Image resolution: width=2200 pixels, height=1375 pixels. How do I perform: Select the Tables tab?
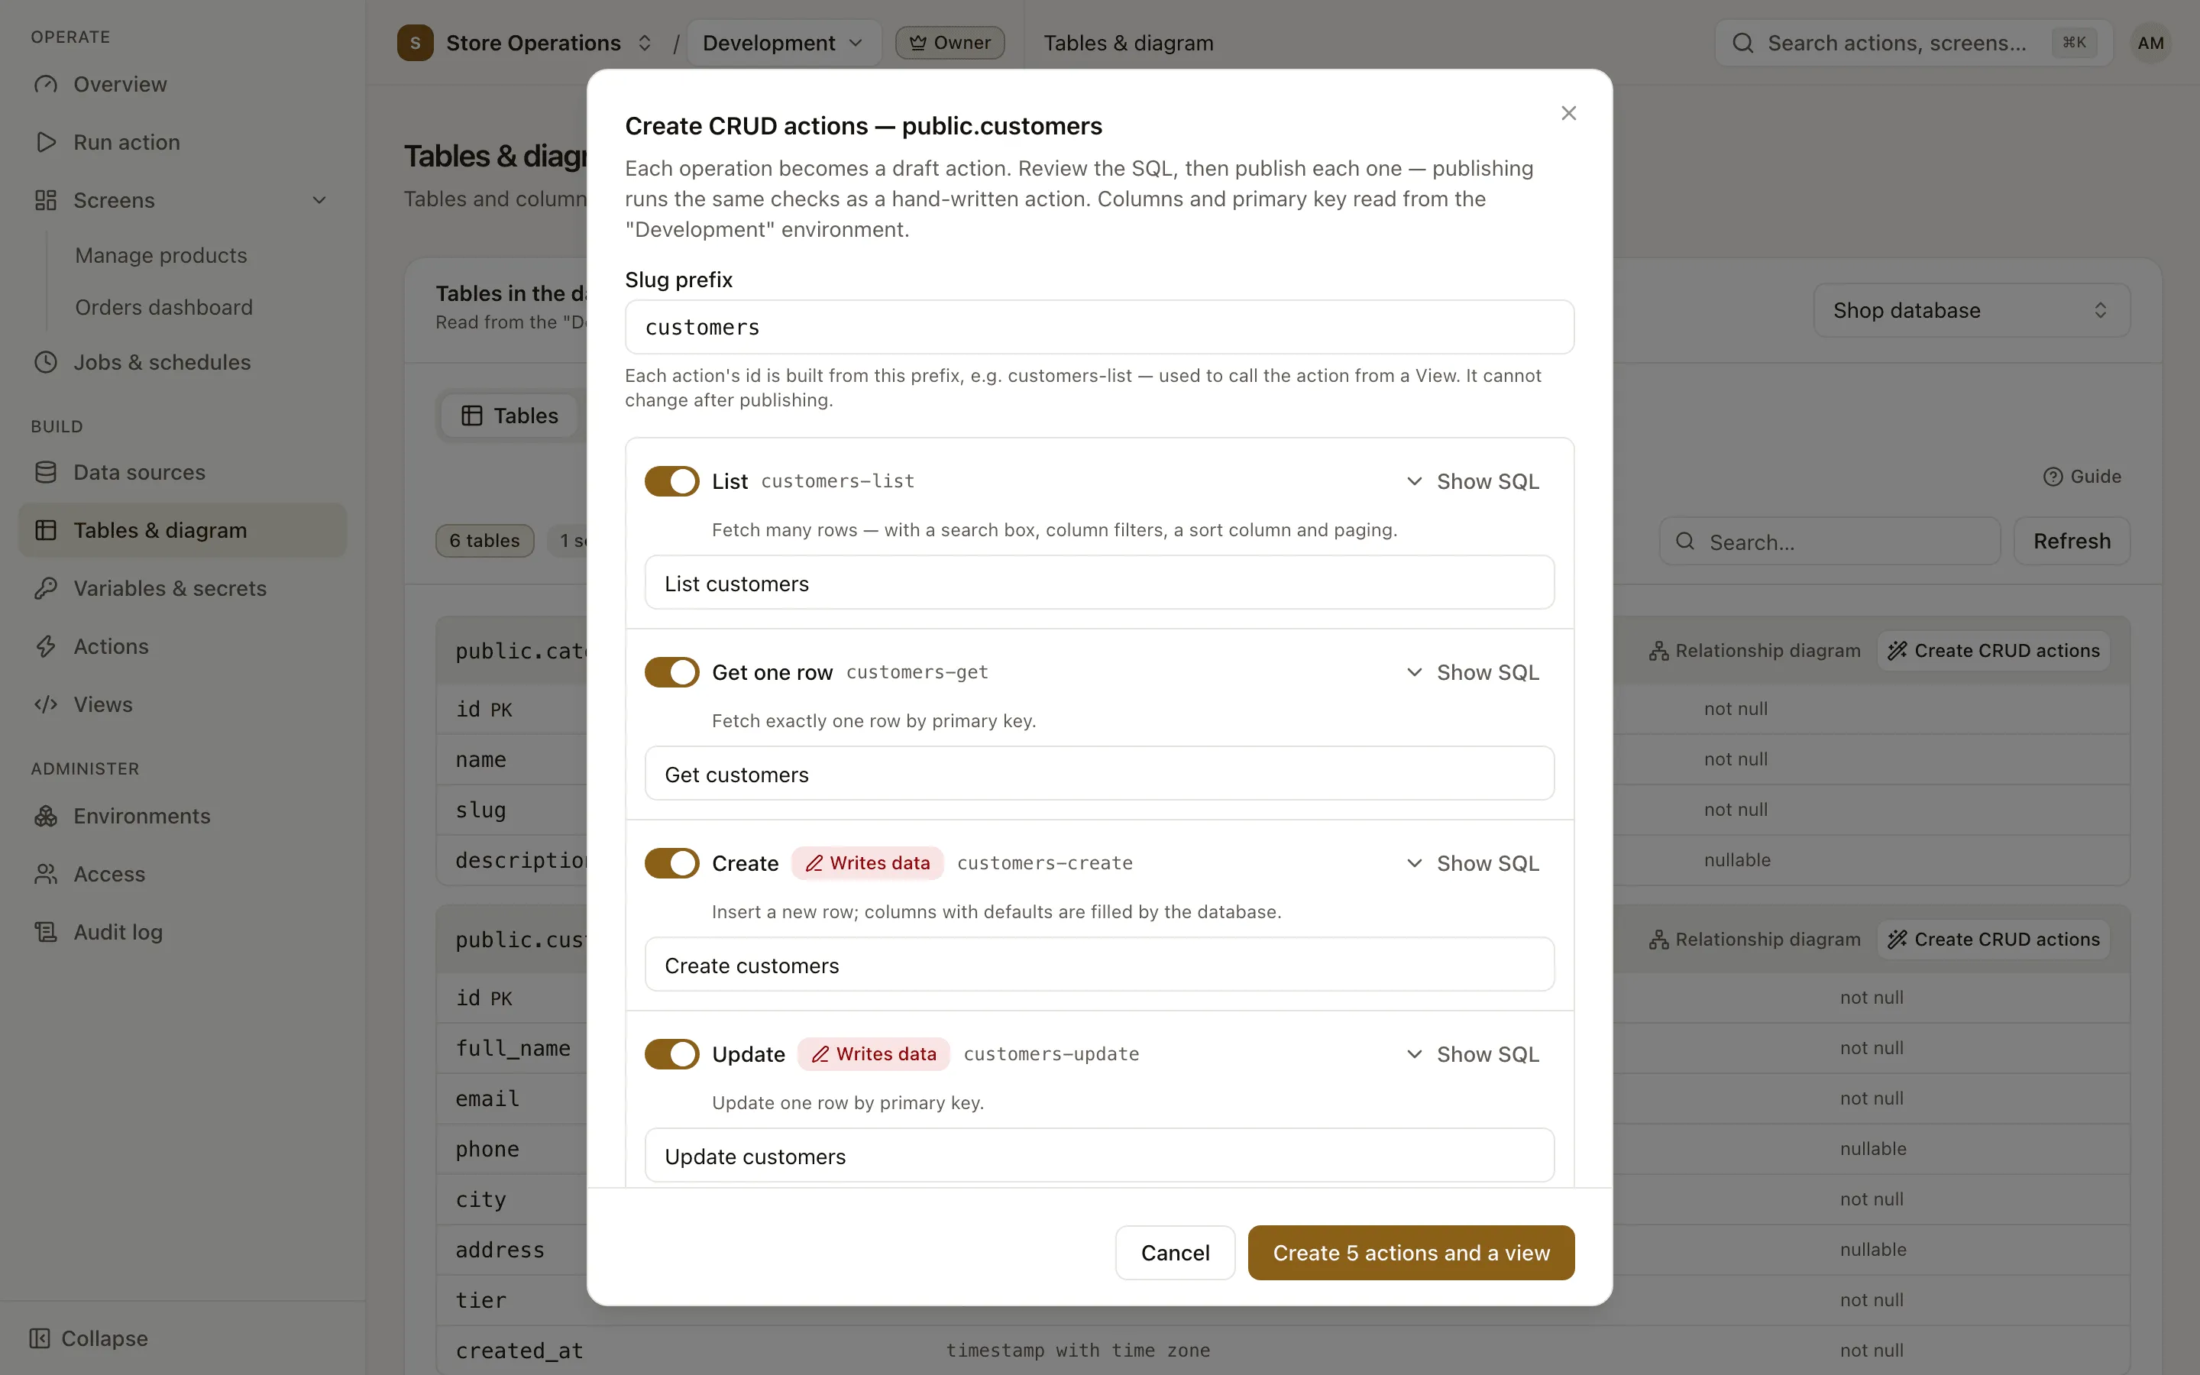coord(509,416)
